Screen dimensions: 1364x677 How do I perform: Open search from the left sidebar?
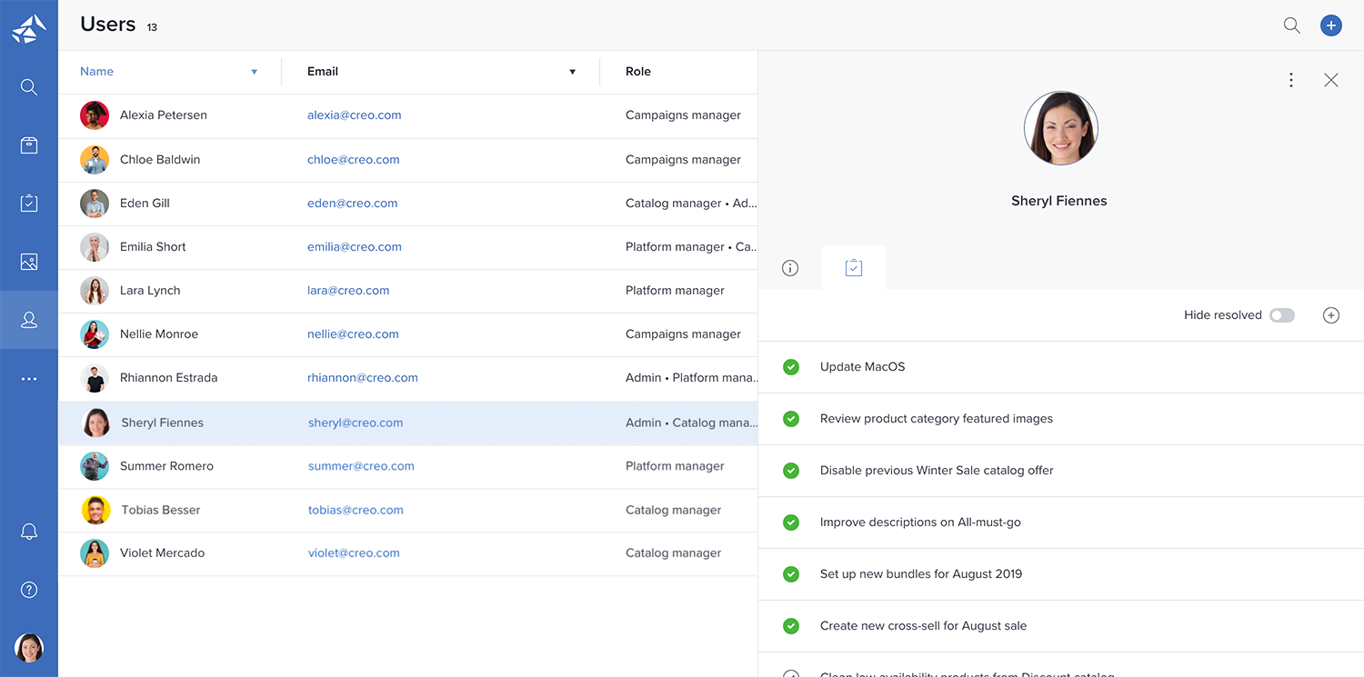coord(29,87)
